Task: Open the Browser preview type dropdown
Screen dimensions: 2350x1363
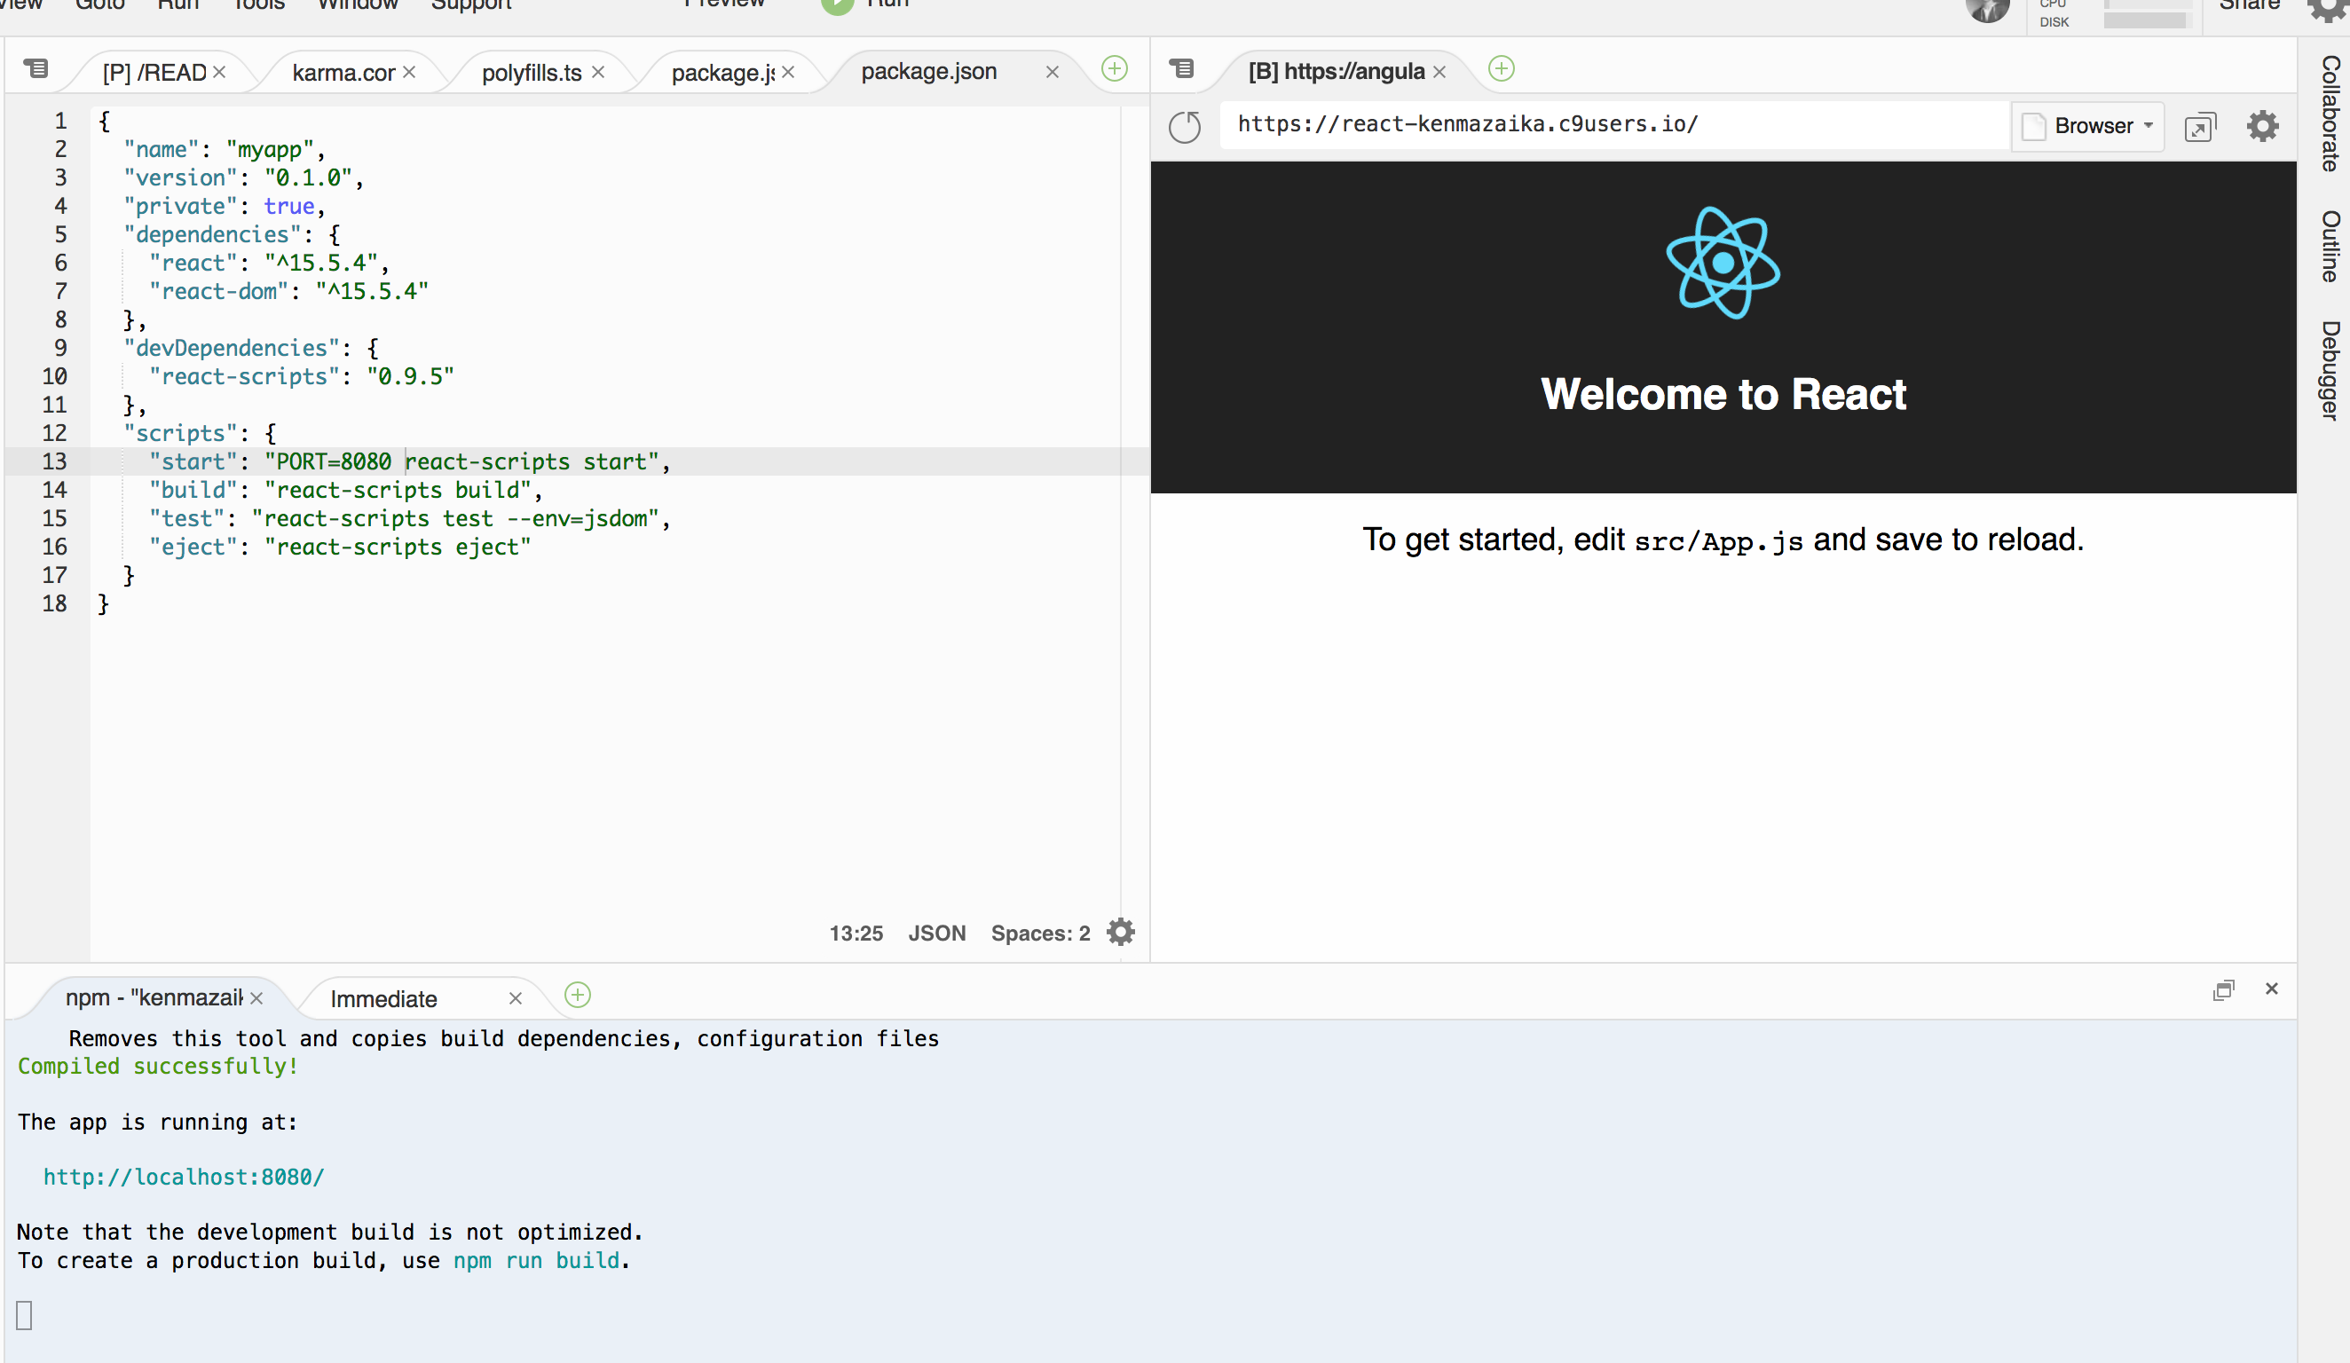Action: click(x=2089, y=126)
